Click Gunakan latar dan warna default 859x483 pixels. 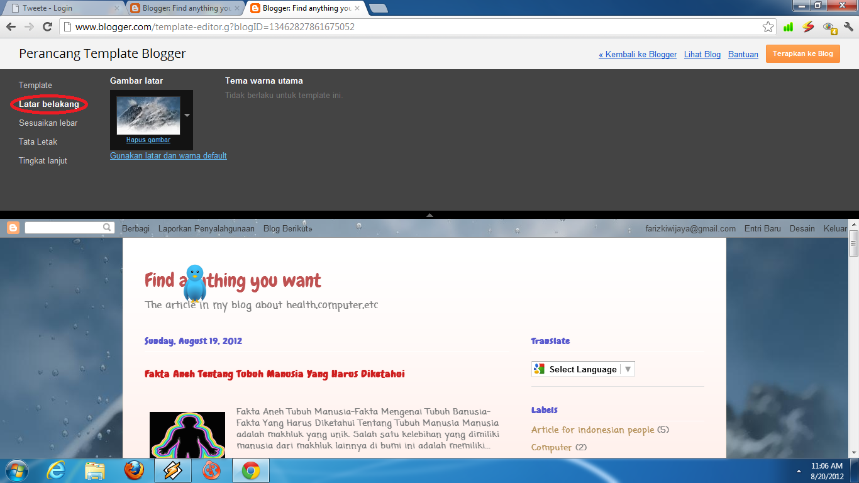pyautogui.click(x=169, y=155)
